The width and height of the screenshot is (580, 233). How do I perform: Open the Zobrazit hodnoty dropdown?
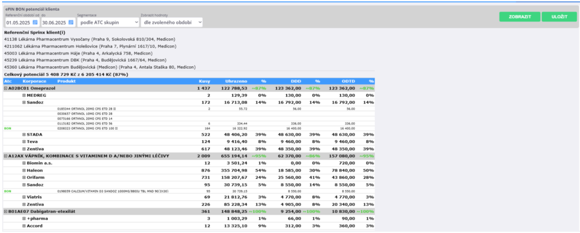tap(172, 22)
